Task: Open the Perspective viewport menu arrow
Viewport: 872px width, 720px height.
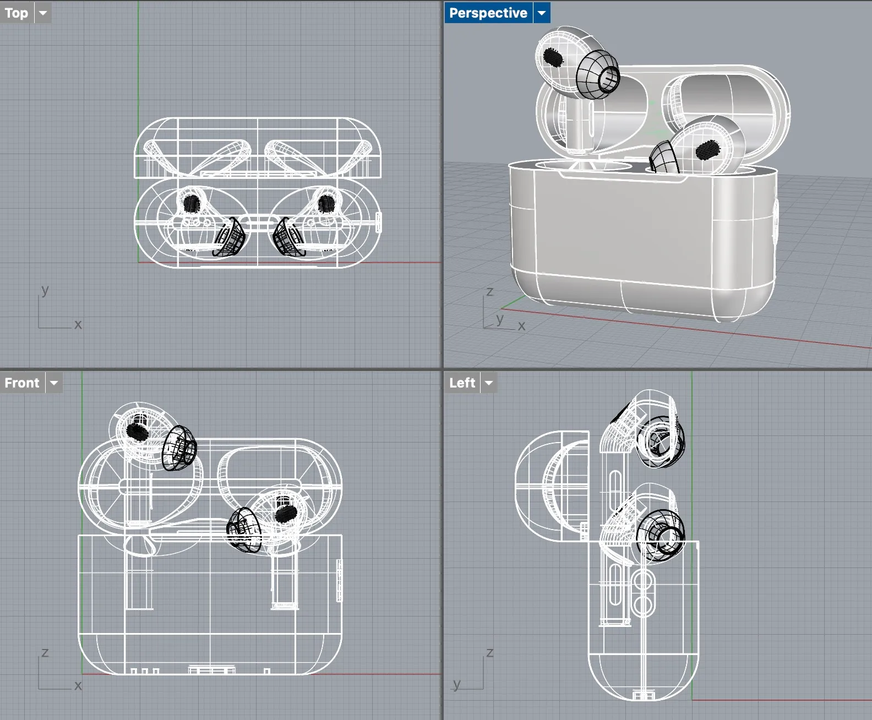Action: tap(542, 13)
